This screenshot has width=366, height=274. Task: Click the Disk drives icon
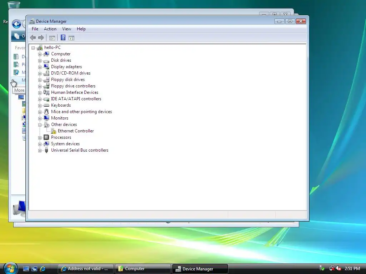pyautogui.click(x=46, y=61)
